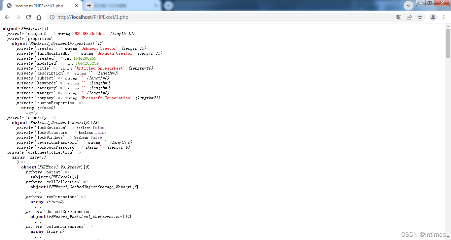451x240 pixels.
Task: Bookmark this page with star icon
Action: pyautogui.click(x=420, y=17)
